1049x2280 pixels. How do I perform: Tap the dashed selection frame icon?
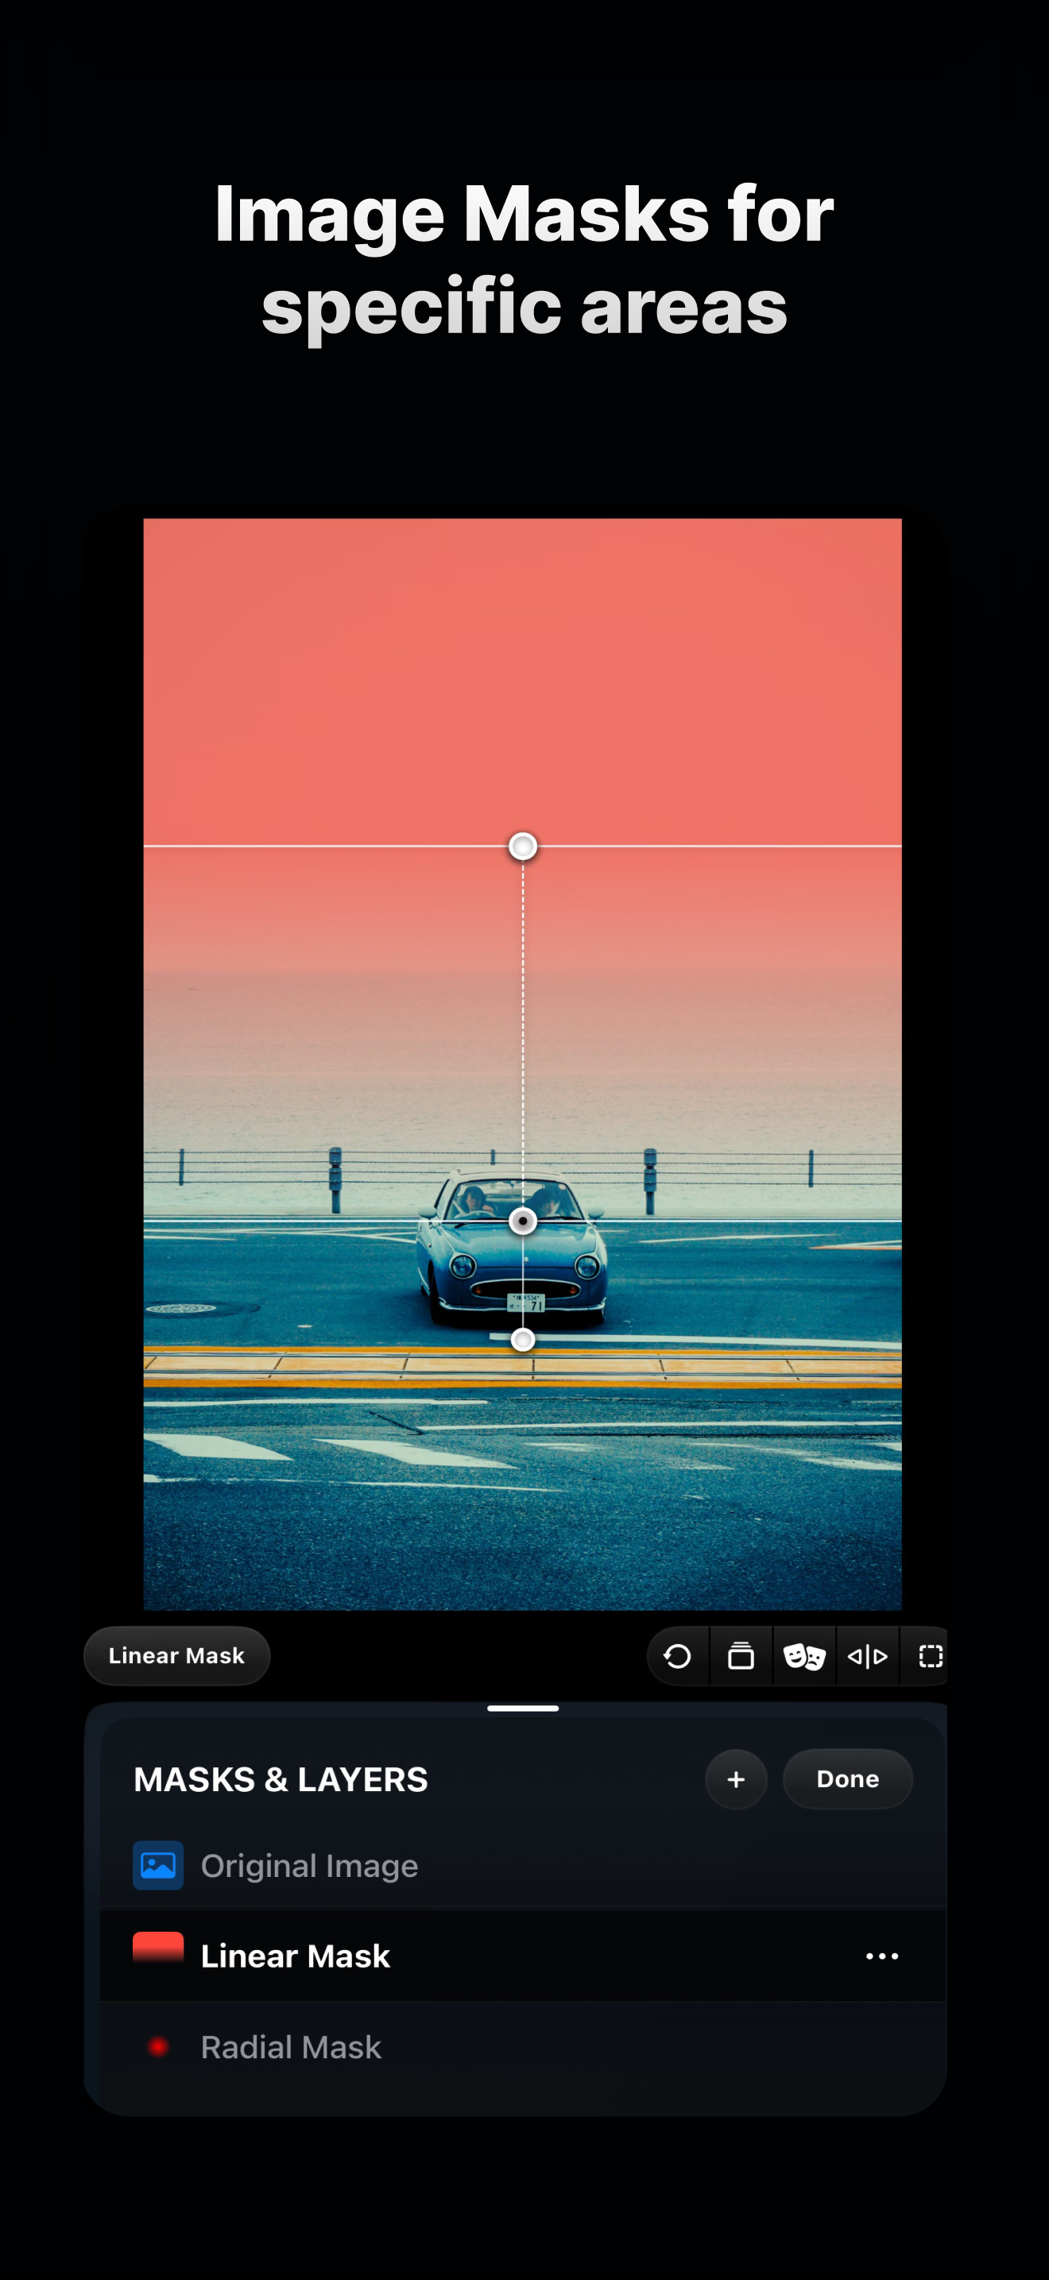931,1655
